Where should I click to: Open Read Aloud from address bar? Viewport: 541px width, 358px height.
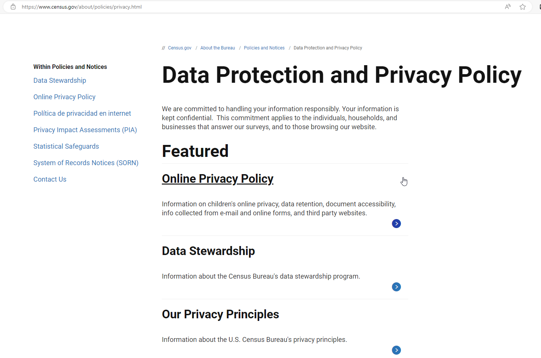[x=508, y=7]
